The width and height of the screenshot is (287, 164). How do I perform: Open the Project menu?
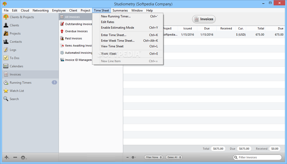coord(85,10)
